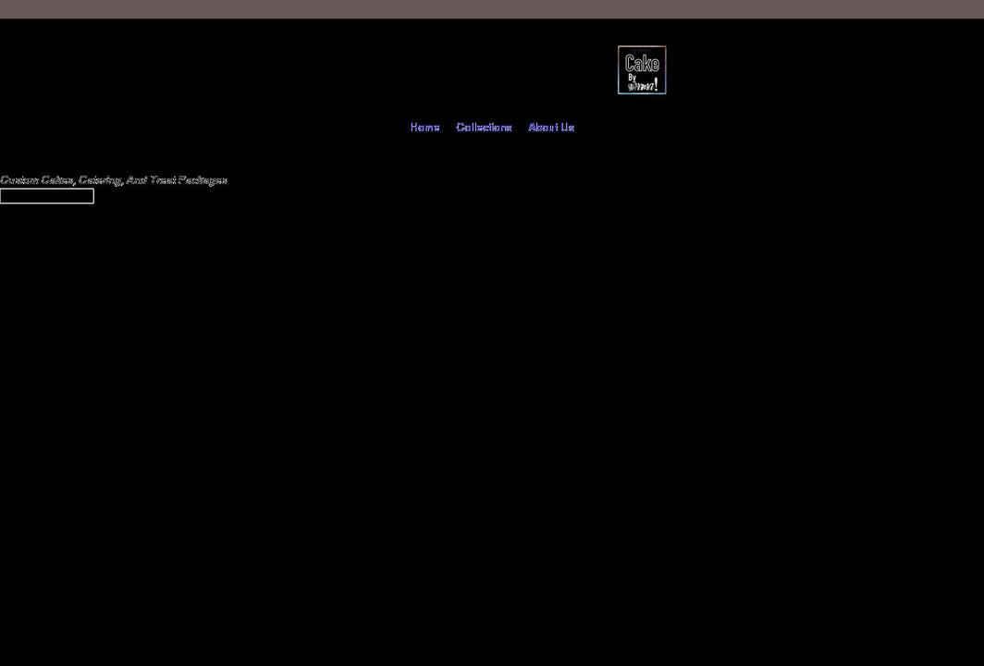The width and height of the screenshot is (984, 666).
Task: Activate the rectangular button on the left
Action: [46, 195]
